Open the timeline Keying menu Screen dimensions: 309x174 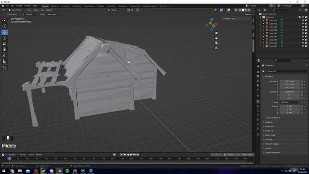click(23, 155)
